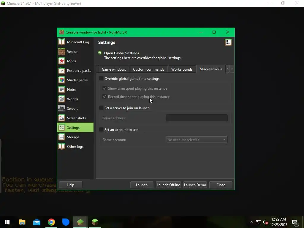This screenshot has width=304, height=228.
Task: Click the Launch Offline button
Action: [x=168, y=185]
